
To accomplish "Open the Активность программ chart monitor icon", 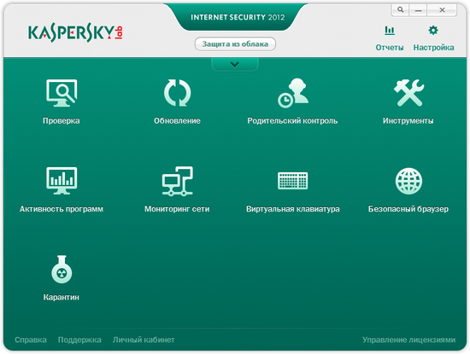I will [x=62, y=181].
